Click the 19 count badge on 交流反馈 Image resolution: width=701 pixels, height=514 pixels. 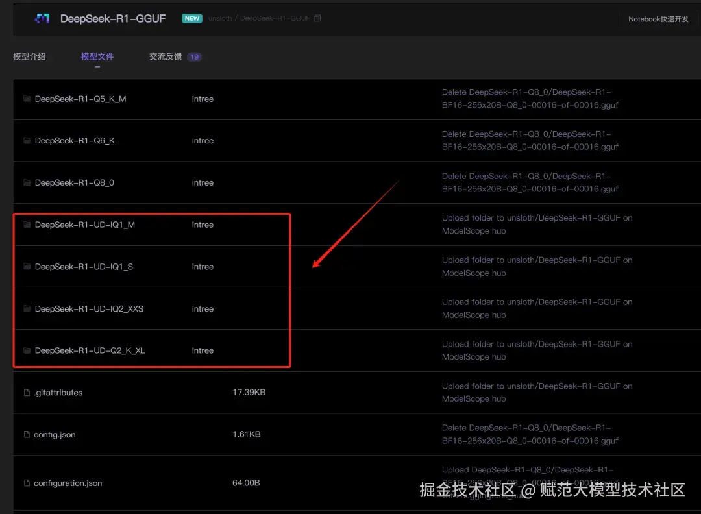[194, 56]
